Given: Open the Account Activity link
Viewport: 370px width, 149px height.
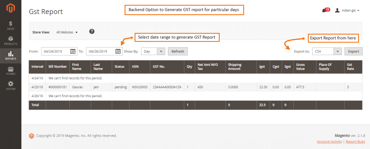Looking at the screenshot, I should pyautogui.click(x=329, y=142).
